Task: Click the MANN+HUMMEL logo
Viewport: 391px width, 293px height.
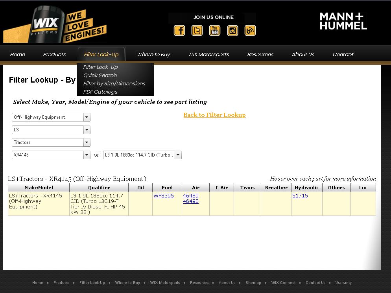Action: coord(343,21)
